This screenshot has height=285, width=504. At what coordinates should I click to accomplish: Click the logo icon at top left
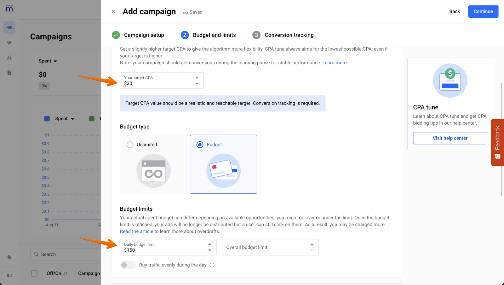click(x=9, y=9)
